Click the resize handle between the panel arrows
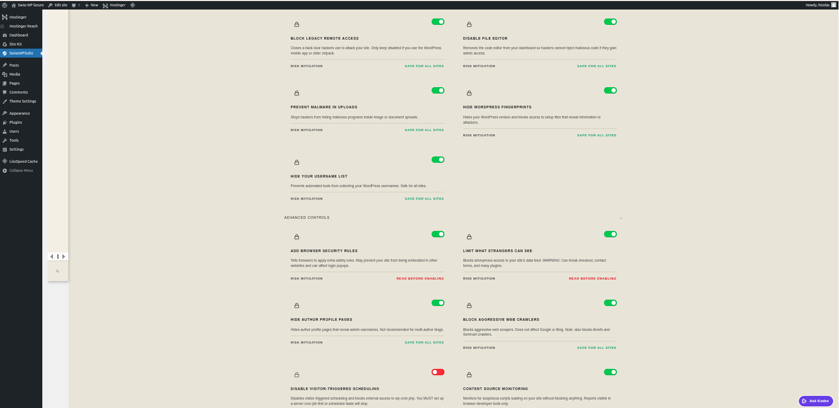This screenshot has width=839, height=408. pos(58,256)
